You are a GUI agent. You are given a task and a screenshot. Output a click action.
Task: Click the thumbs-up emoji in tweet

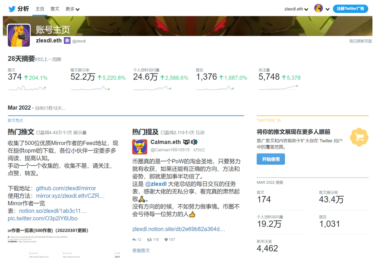tap(192, 214)
